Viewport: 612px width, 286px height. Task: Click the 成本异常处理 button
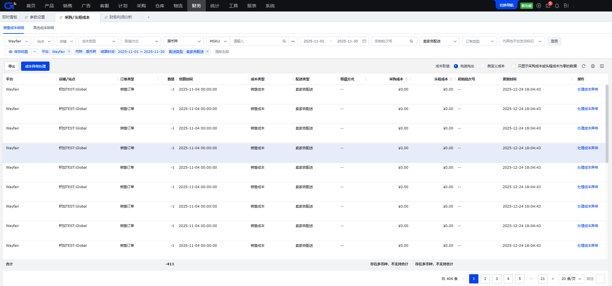pyautogui.click(x=35, y=66)
